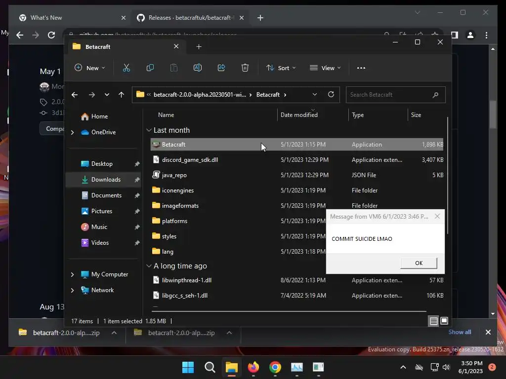Click Betacraft breadcrumb in address bar
This screenshot has width=506, height=379.
(268, 95)
